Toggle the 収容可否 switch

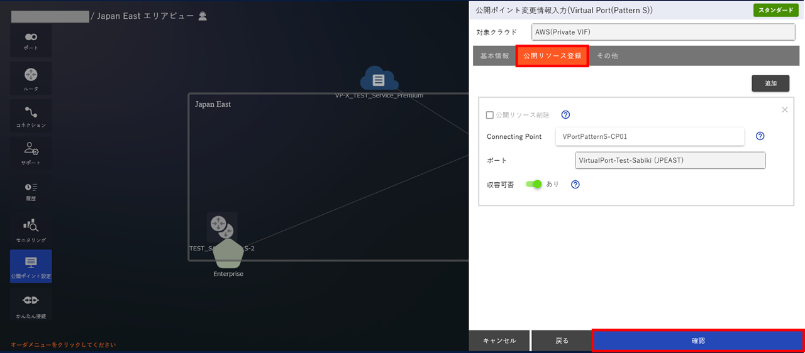tap(533, 185)
